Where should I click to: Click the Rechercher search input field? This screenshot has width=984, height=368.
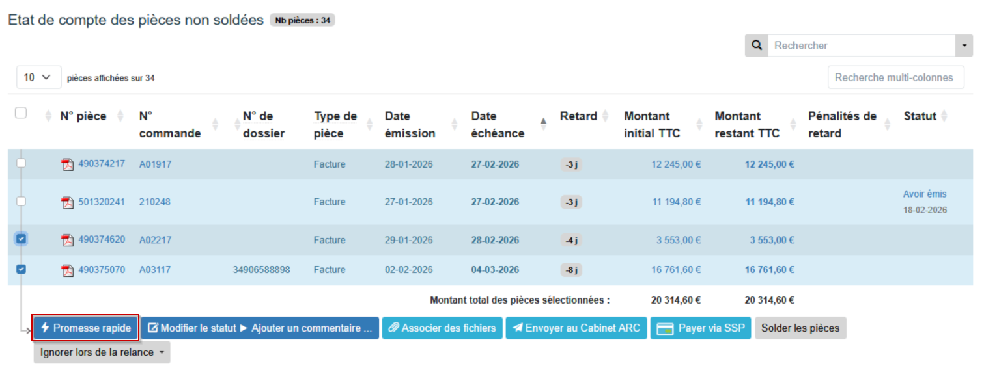point(860,46)
